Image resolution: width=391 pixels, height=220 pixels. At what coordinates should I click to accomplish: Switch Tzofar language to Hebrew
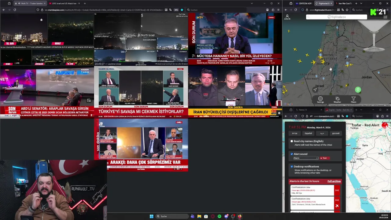tap(294, 133)
